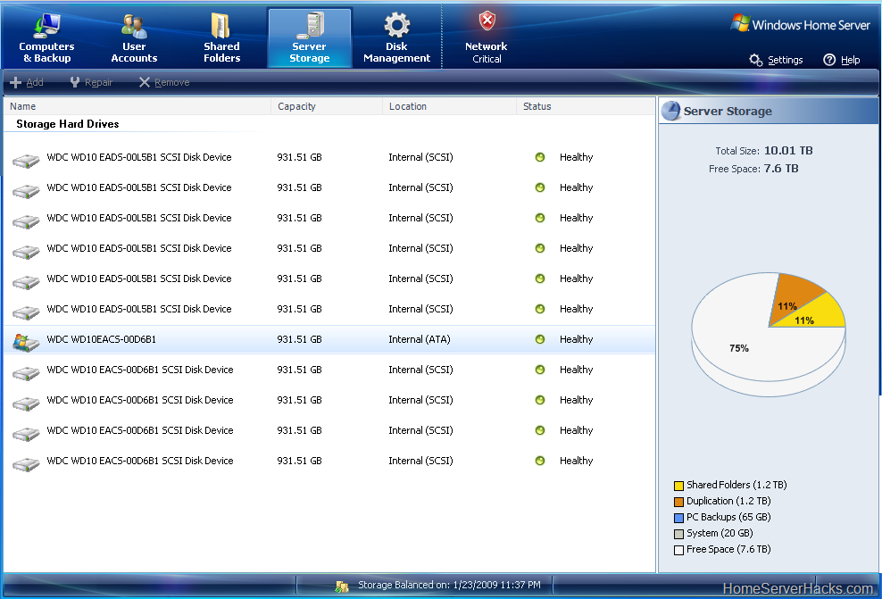
Task: Click the Shared Folders folder icon
Action: click(x=220, y=26)
